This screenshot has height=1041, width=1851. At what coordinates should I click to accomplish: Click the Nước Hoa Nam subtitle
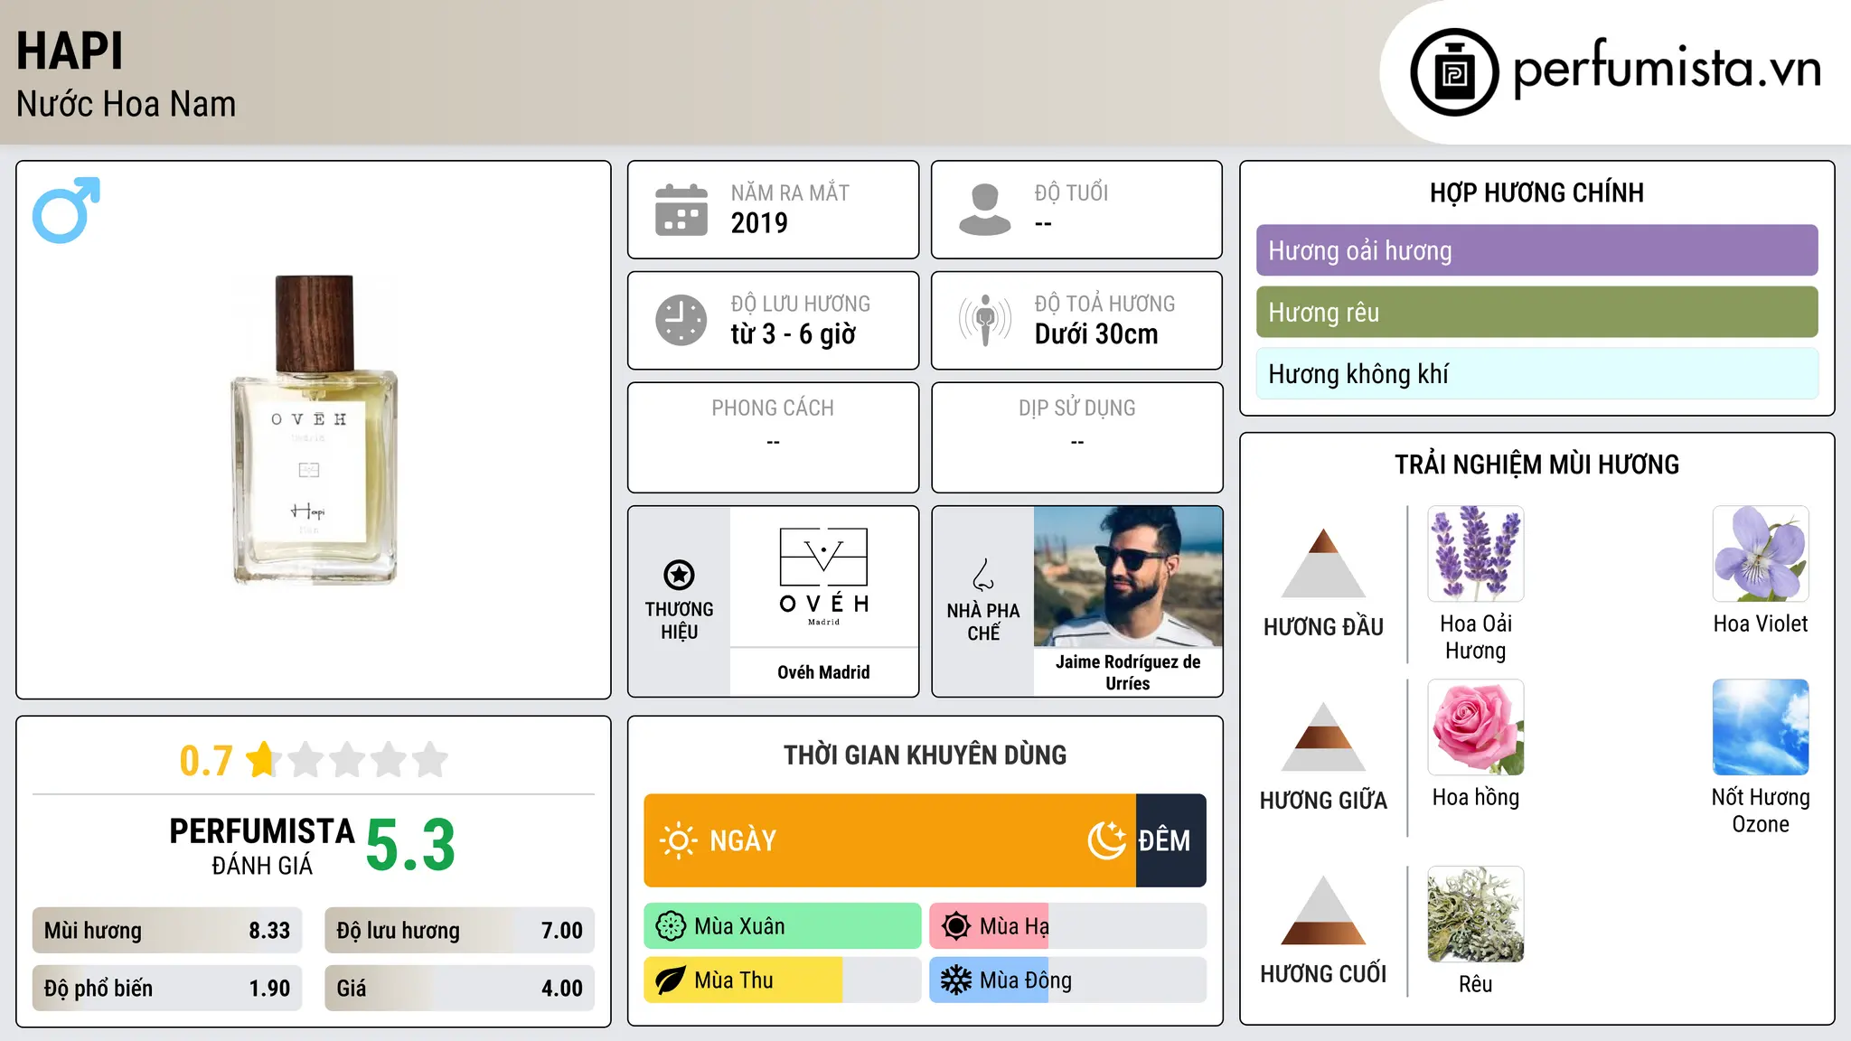tap(126, 104)
